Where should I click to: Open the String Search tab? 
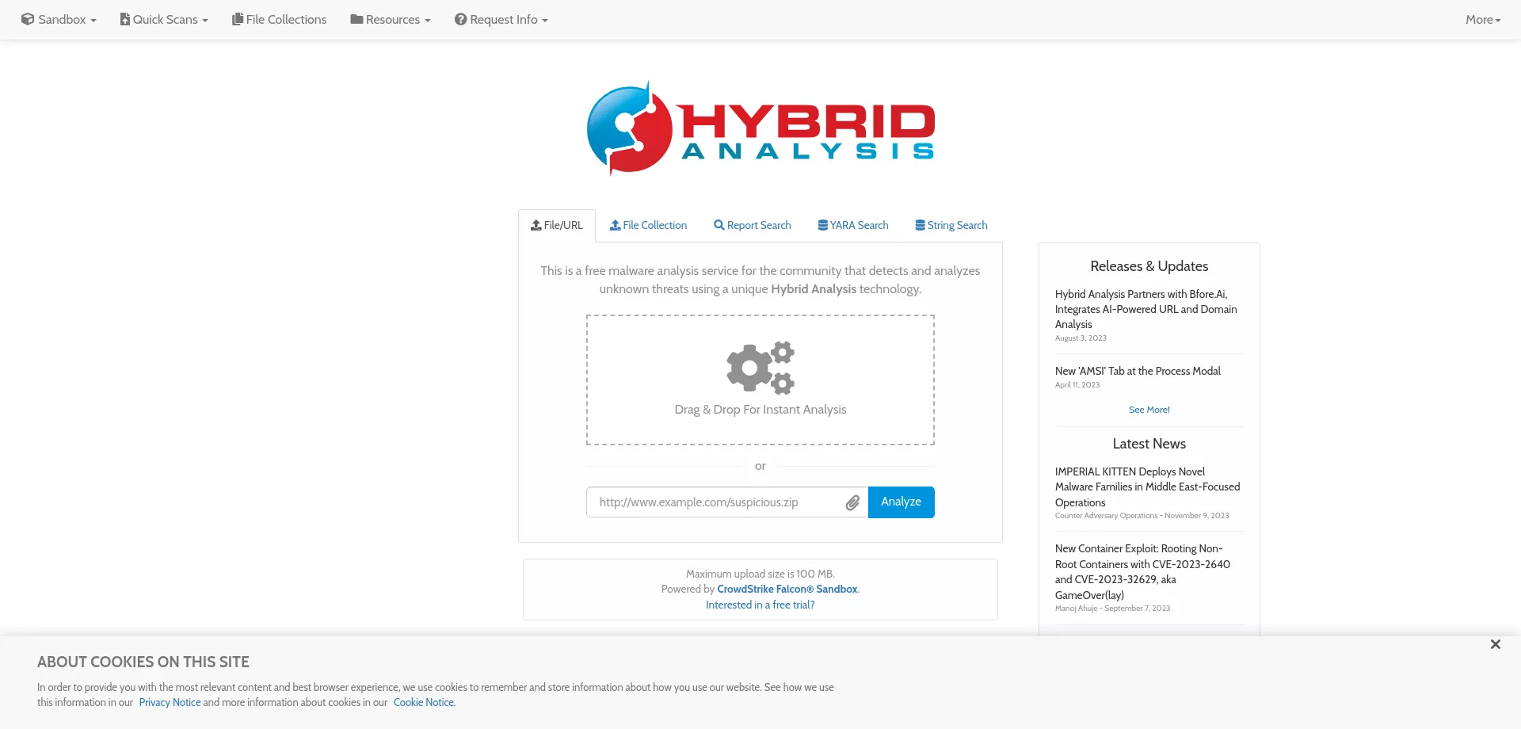pyautogui.click(x=951, y=226)
